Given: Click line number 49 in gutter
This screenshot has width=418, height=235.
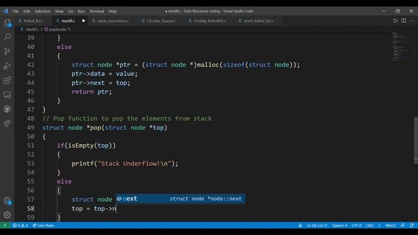Looking at the screenshot, I should (x=31, y=128).
